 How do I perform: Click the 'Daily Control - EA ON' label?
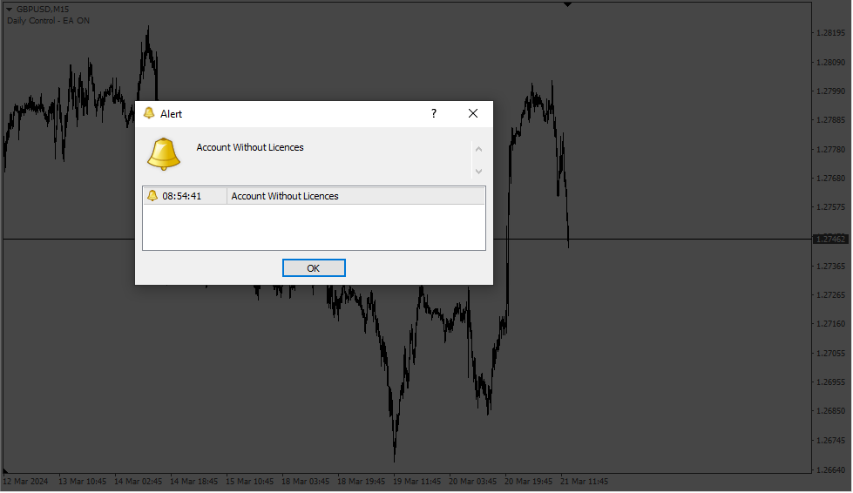[49, 21]
